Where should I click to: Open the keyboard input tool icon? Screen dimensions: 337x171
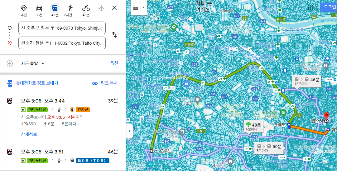tap(135, 8)
